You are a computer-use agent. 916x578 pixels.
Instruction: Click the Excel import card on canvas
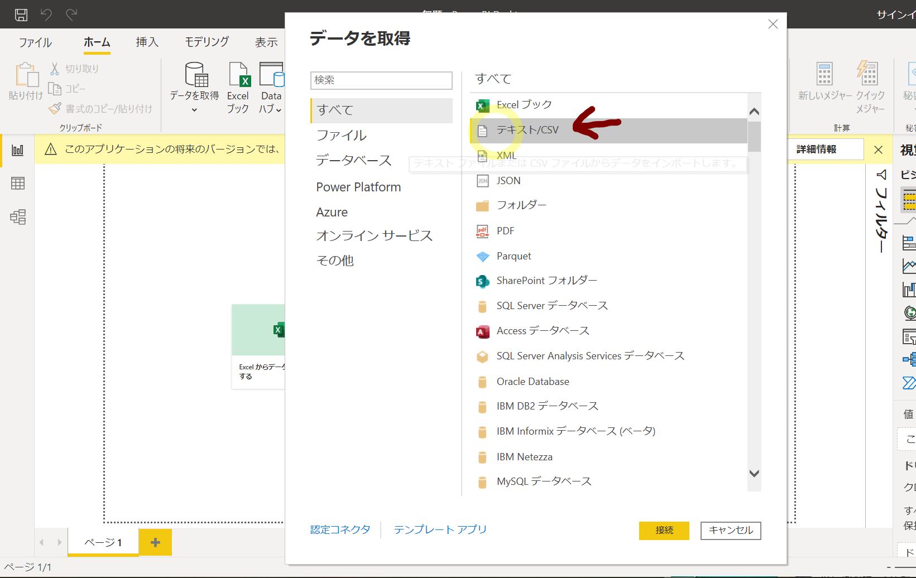(258, 346)
